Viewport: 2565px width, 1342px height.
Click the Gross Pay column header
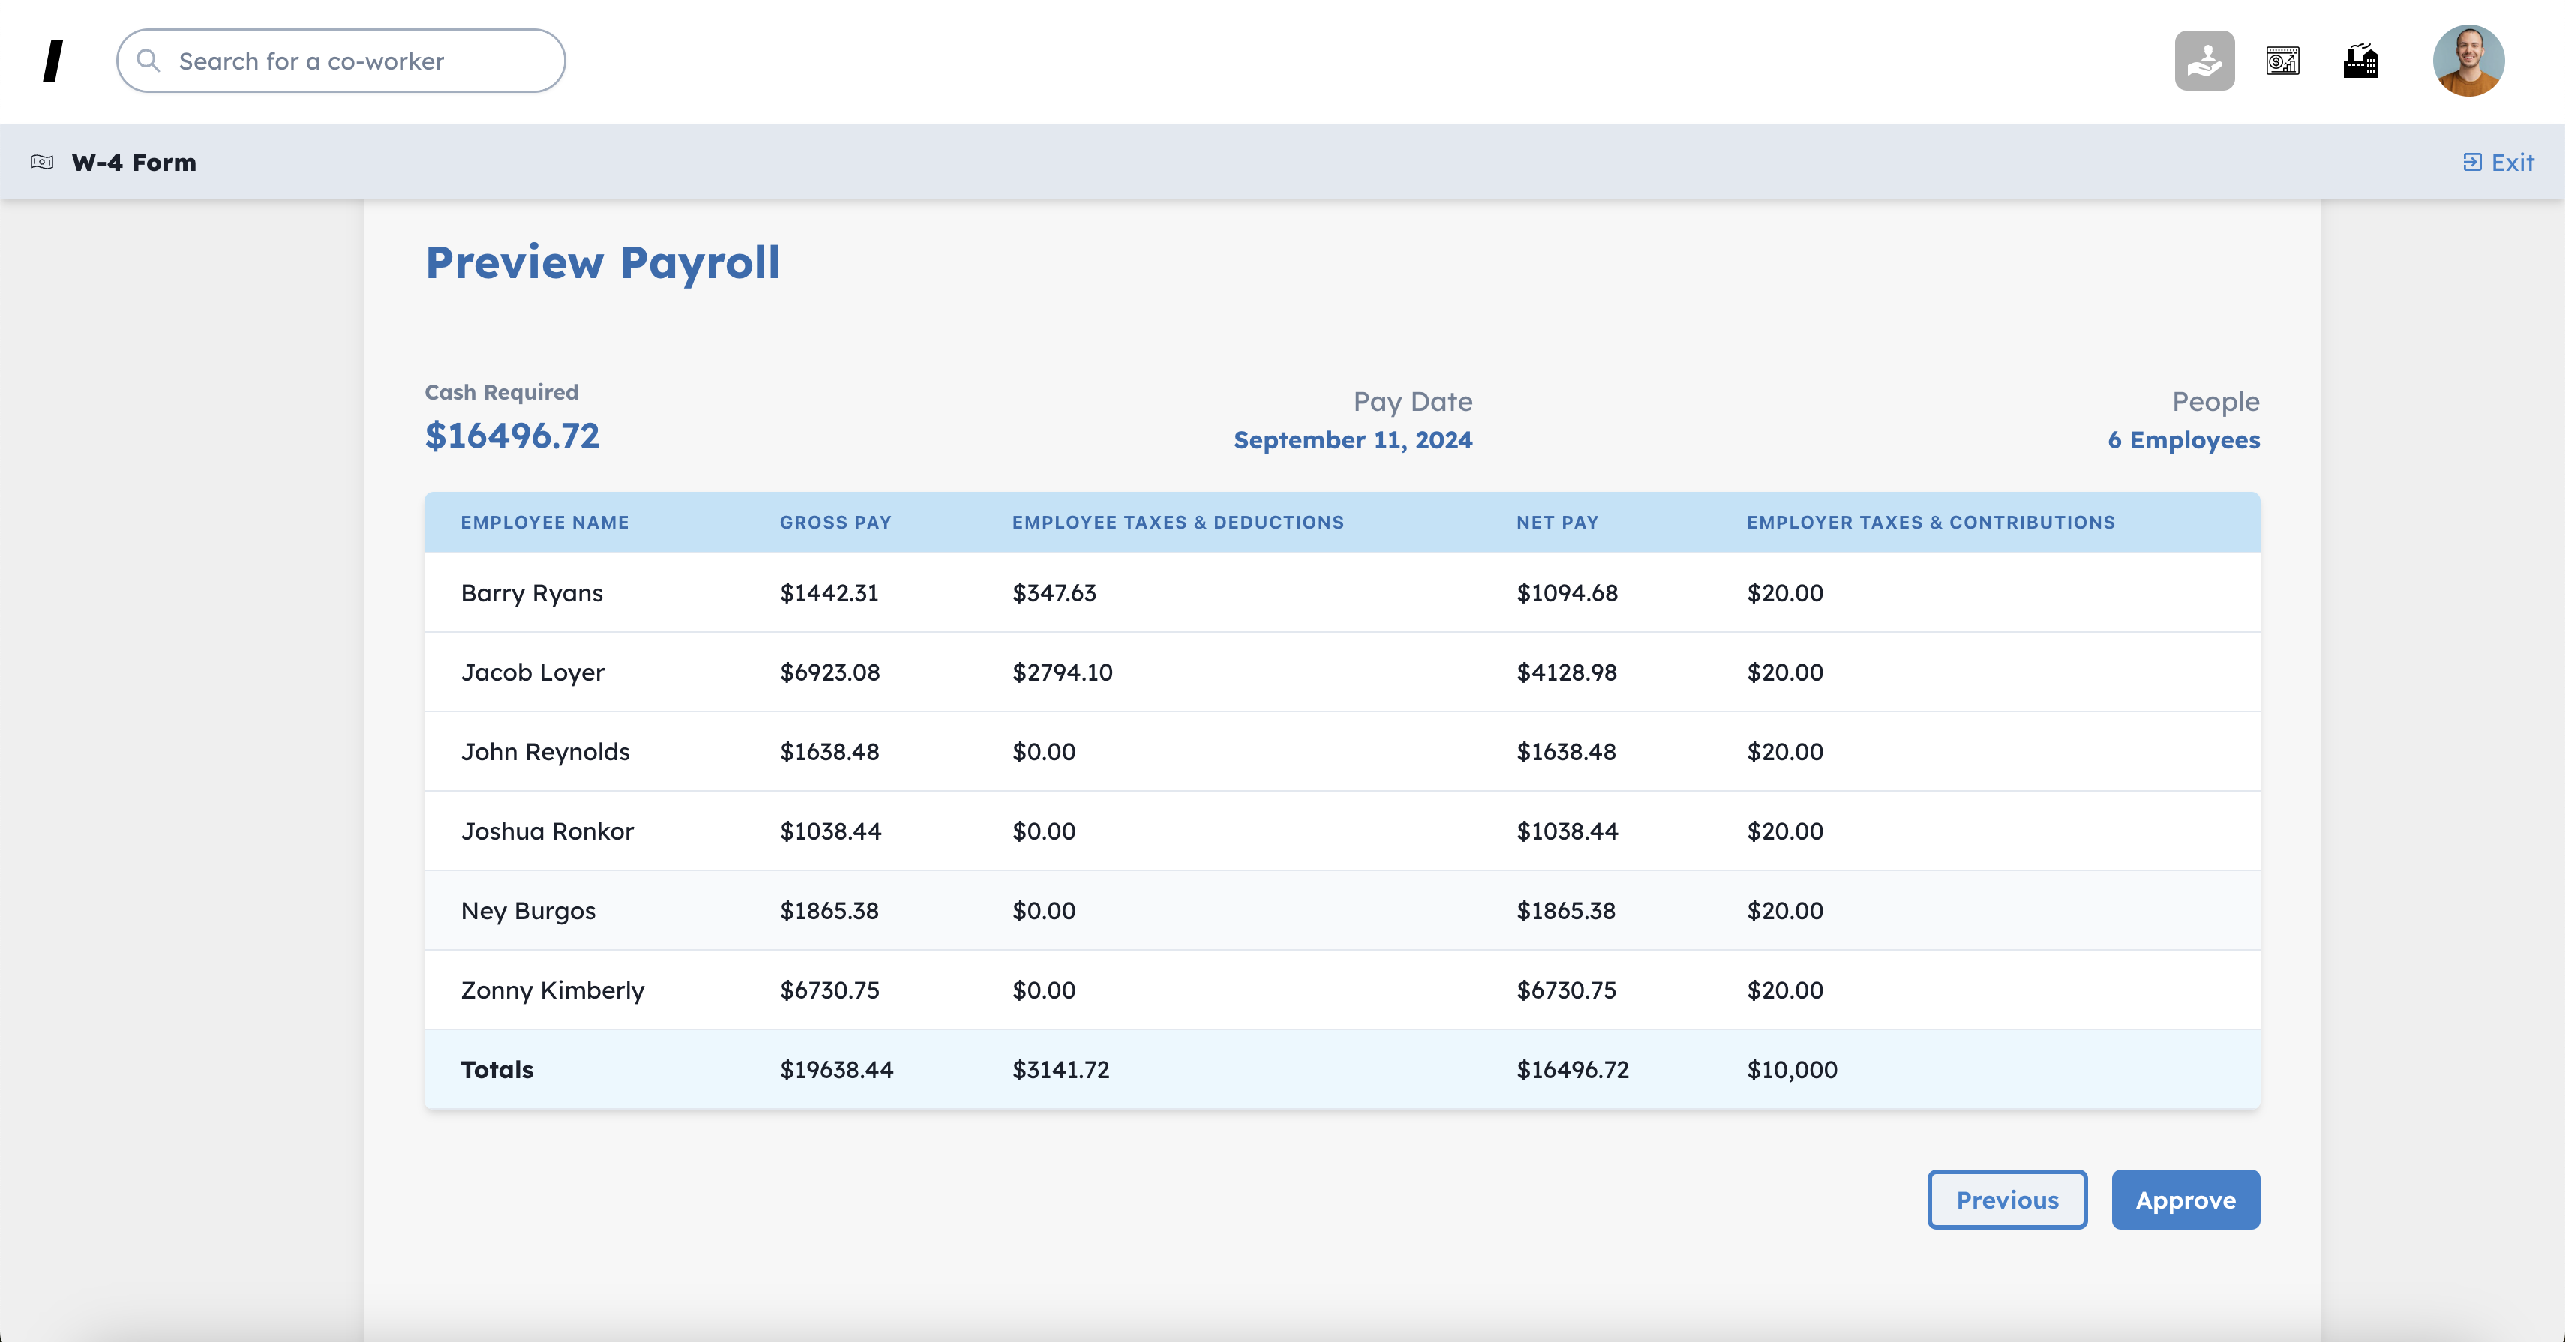(x=835, y=523)
